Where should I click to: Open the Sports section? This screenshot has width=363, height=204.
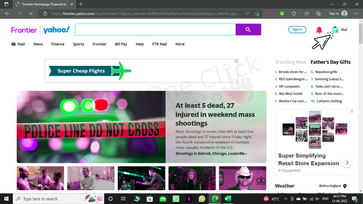78,44
